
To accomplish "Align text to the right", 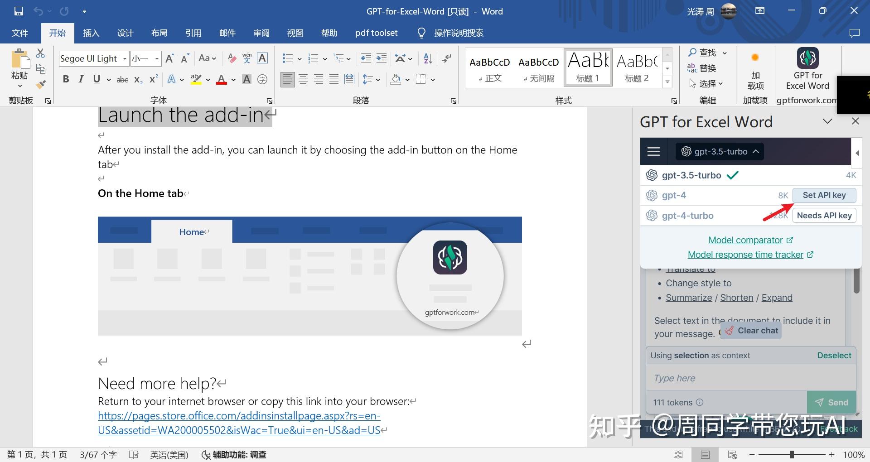I will [x=319, y=80].
